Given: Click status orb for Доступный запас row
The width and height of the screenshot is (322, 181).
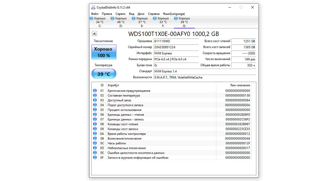Looking at the screenshot, I should click(95, 100).
